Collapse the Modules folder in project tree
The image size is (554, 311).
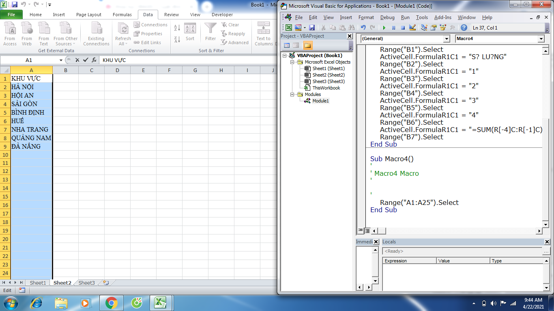coord(293,94)
